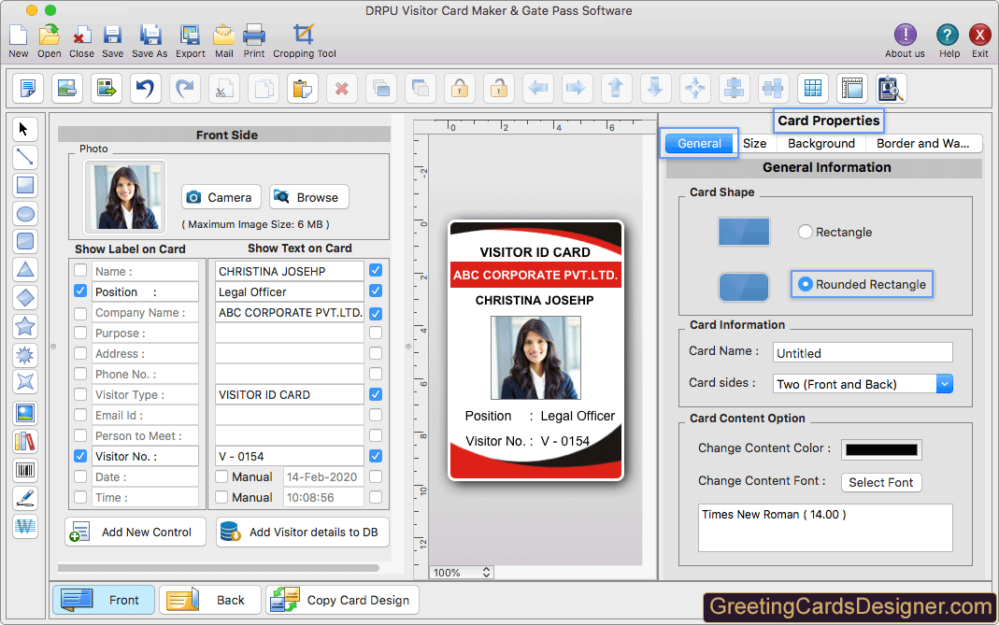The width and height of the screenshot is (999, 625).
Task: Click the Lock padlock icon
Action: point(460,88)
